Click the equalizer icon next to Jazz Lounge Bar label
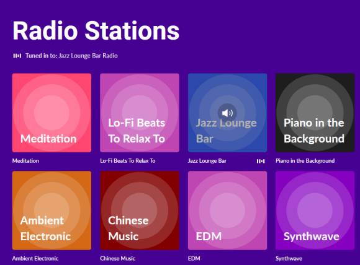The image size is (360, 265). [261, 161]
